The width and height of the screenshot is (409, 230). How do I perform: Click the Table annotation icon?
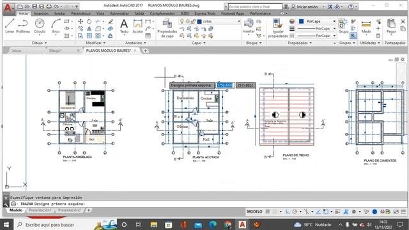click(148, 36)
